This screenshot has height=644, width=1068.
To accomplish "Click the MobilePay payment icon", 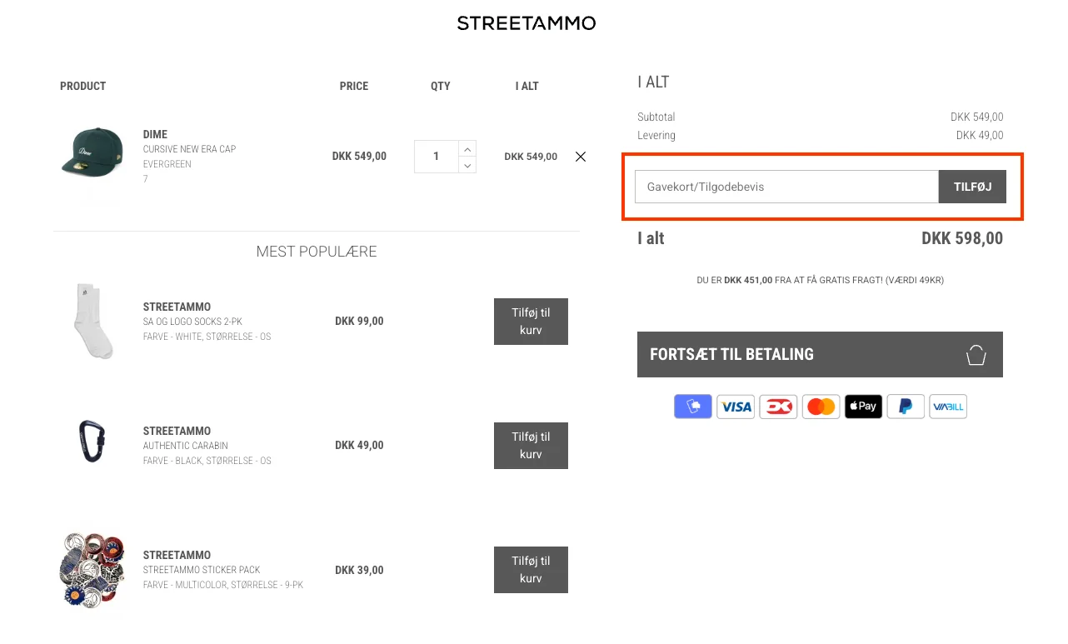I will [693, 407].
